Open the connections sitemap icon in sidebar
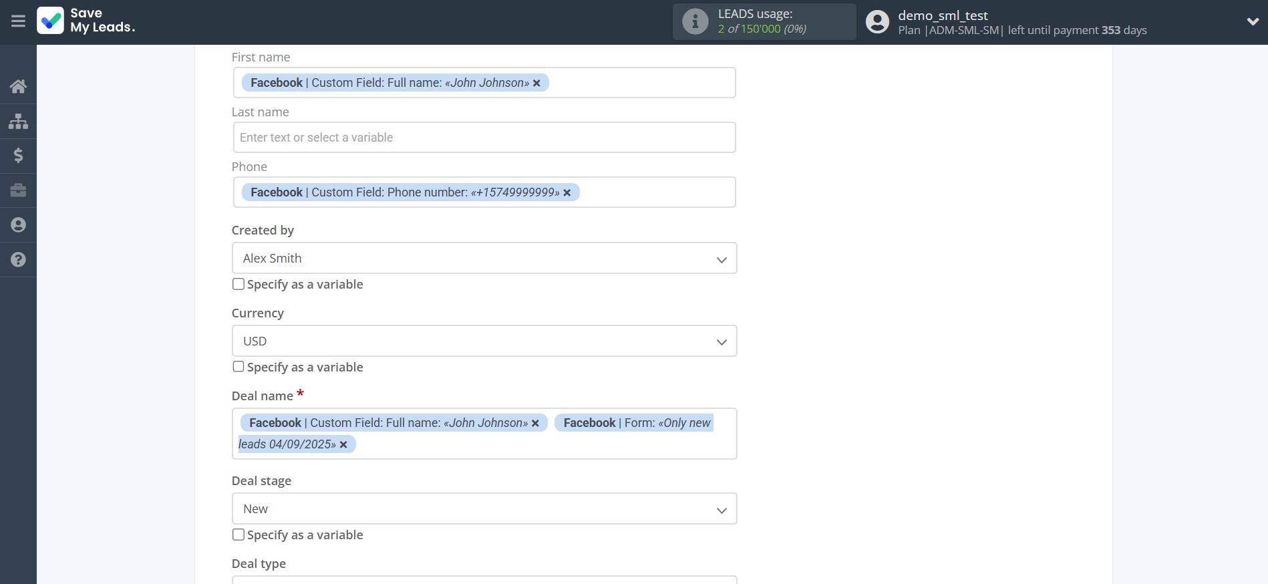This screenshot has width=1268, height=584. (18, 121)
